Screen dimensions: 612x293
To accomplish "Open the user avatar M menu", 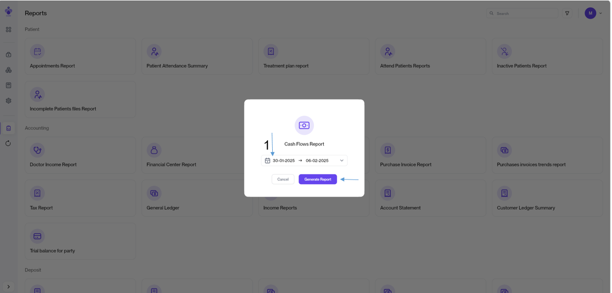I will pyautogui.click(x=590, y=13).
